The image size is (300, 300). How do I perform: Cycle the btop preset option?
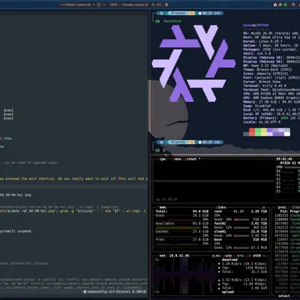tap(193, 159)
